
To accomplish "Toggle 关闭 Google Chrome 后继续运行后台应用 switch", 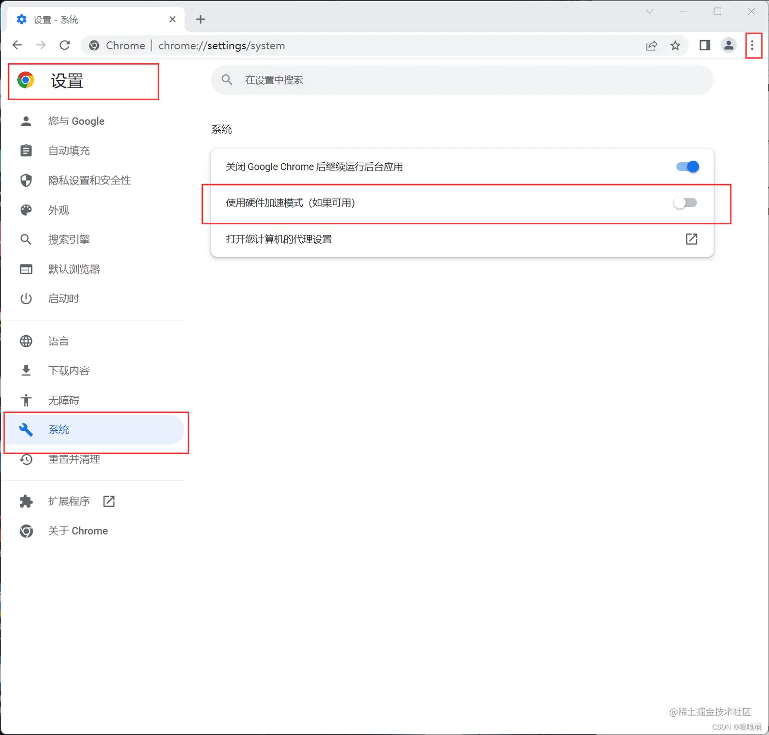I will click(688, 167).
